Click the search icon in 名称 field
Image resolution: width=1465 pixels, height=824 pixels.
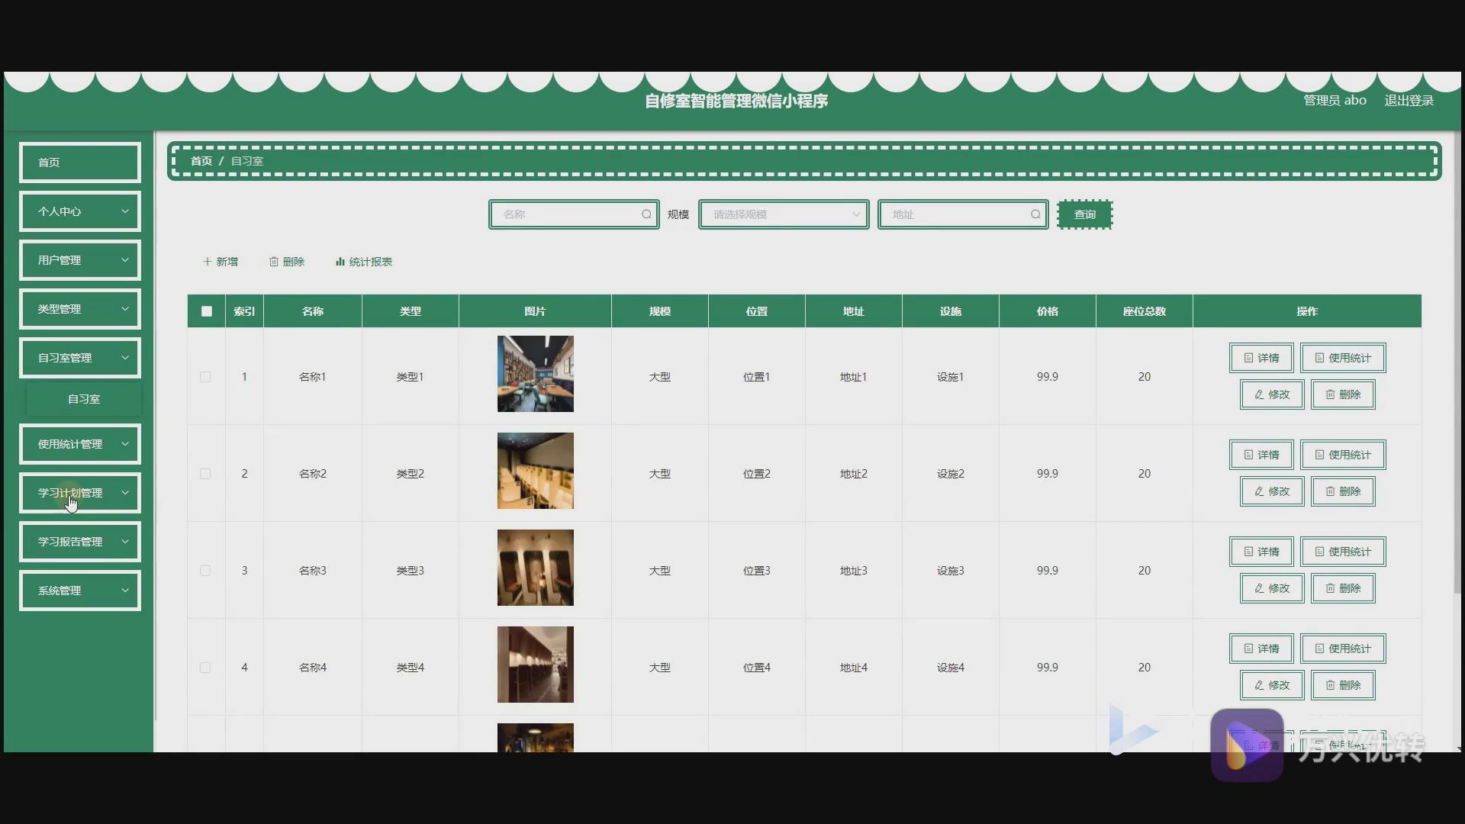pyautogui.click(x=646, y=214)
